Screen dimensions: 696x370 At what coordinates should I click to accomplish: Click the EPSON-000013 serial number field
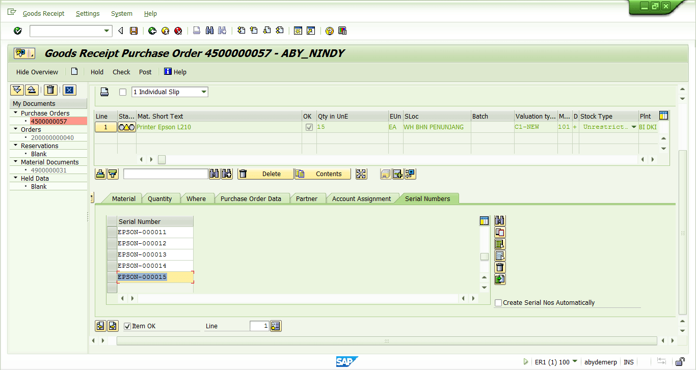pos(155,254)
